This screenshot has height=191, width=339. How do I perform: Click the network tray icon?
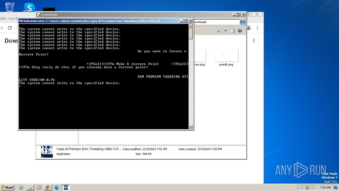click(x=307, y=188)
